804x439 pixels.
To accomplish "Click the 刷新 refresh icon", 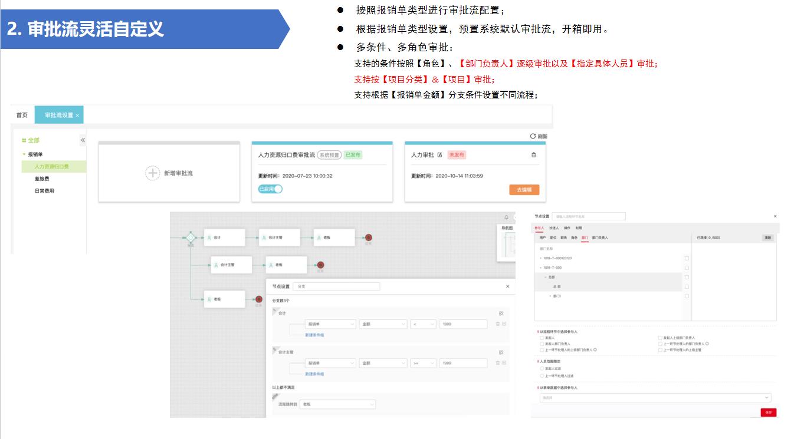I will (x=533, y=136).
